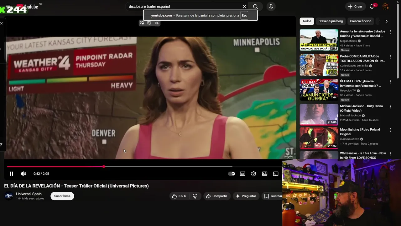Pause the video playback
The height and width of the screenshot is (226, 401).
(x=11, y=174)
